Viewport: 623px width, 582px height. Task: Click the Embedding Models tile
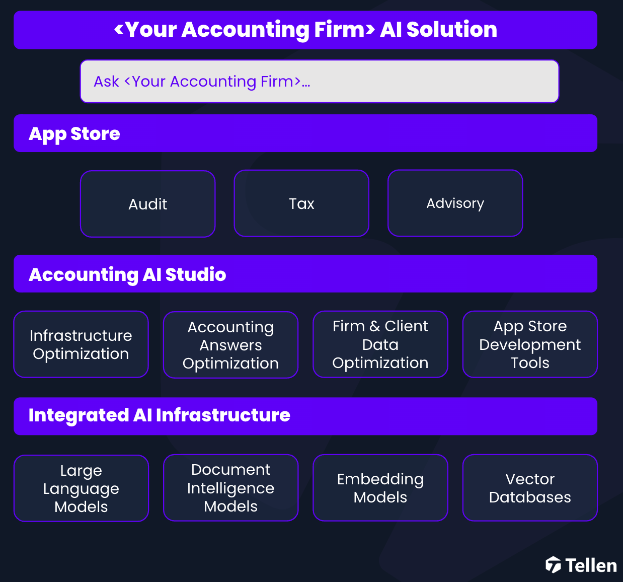380,488
